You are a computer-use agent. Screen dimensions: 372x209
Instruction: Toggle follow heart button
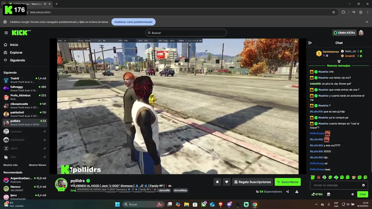click(227, 182)
